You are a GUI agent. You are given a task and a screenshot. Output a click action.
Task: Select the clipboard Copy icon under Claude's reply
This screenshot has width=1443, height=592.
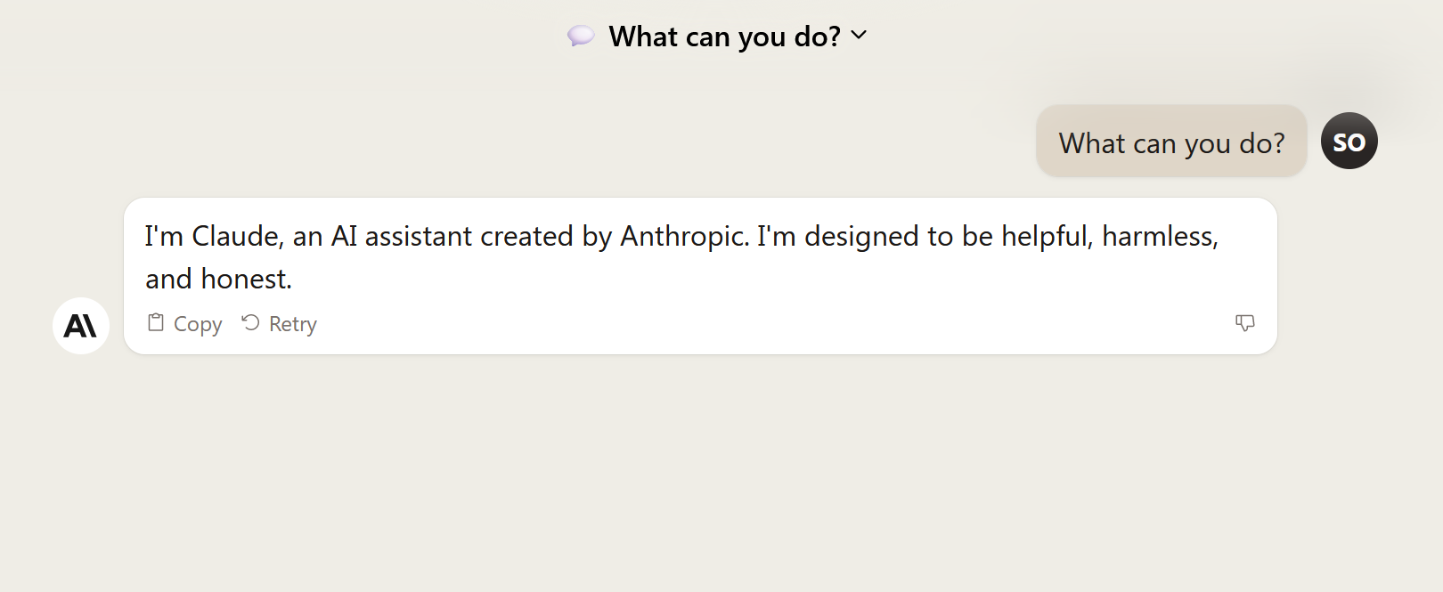tap(156, 322)
